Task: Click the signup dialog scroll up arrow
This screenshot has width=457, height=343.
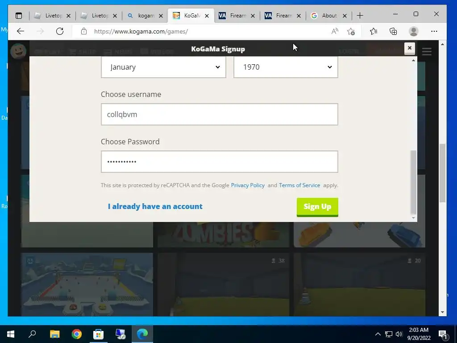Action: pos(413,60)
